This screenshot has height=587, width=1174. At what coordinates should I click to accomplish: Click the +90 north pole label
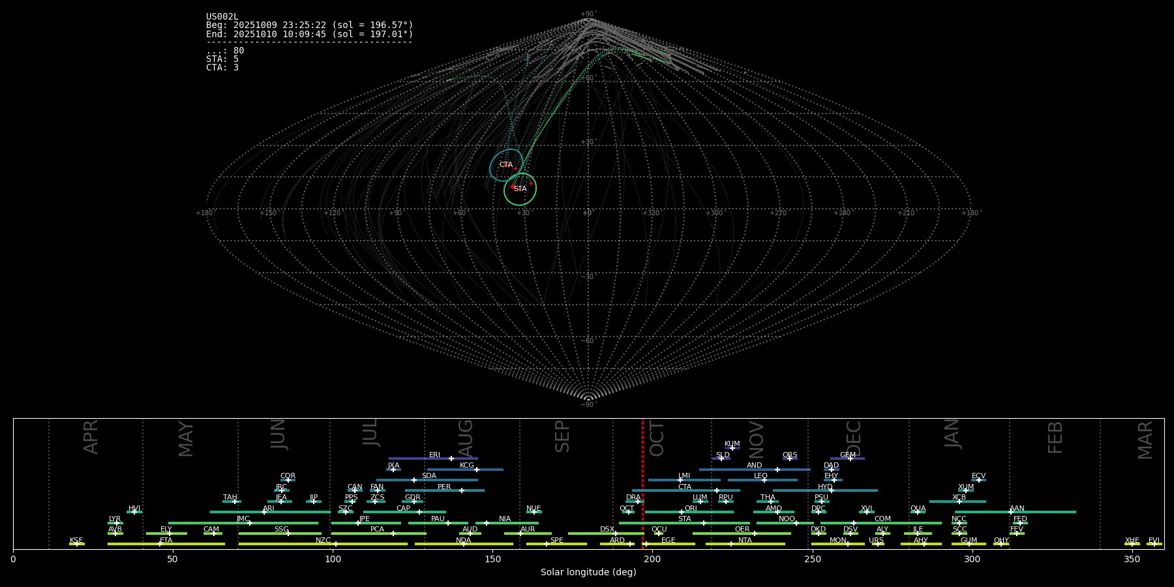pyautogui.click(x=588, y=14)
